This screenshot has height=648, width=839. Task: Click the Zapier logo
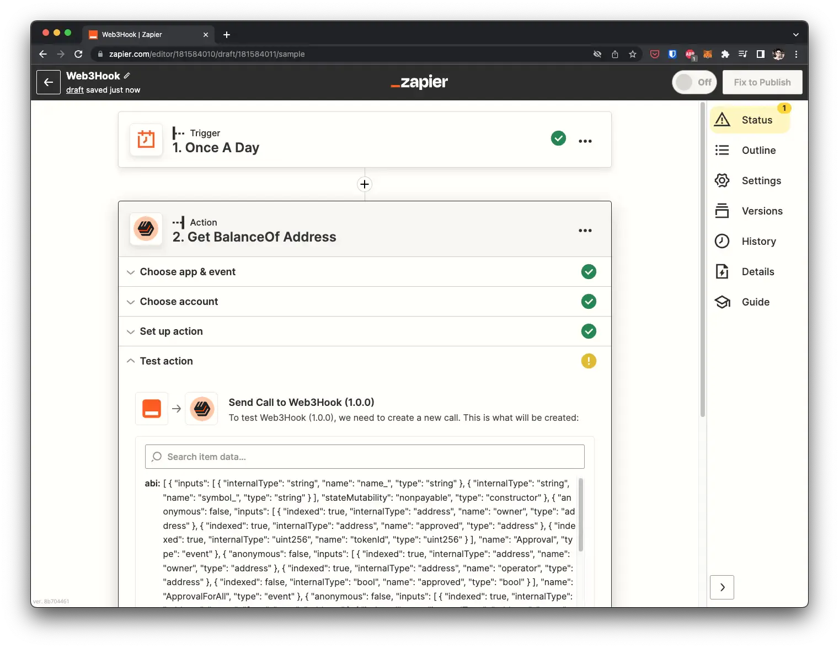(419, 82)
